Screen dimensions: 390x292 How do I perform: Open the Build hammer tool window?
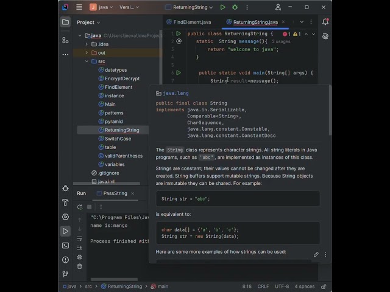click(65, 203)
